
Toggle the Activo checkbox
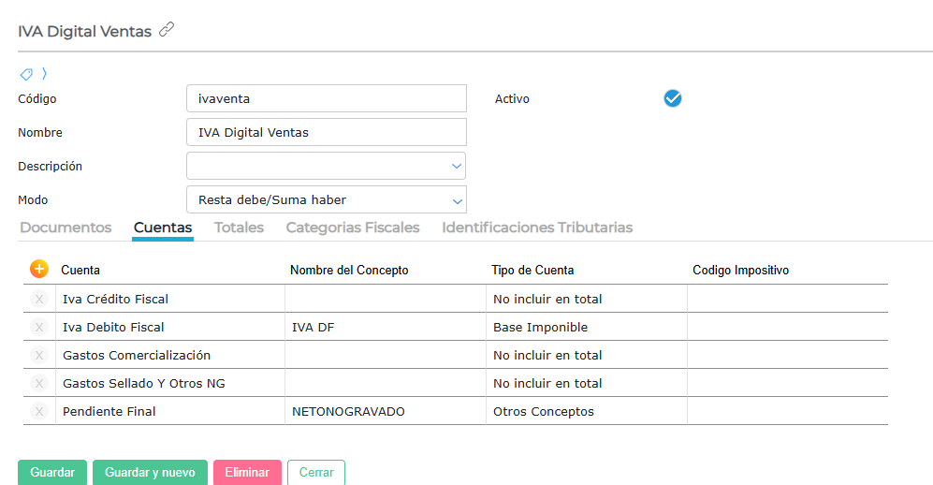click(672, 98)
